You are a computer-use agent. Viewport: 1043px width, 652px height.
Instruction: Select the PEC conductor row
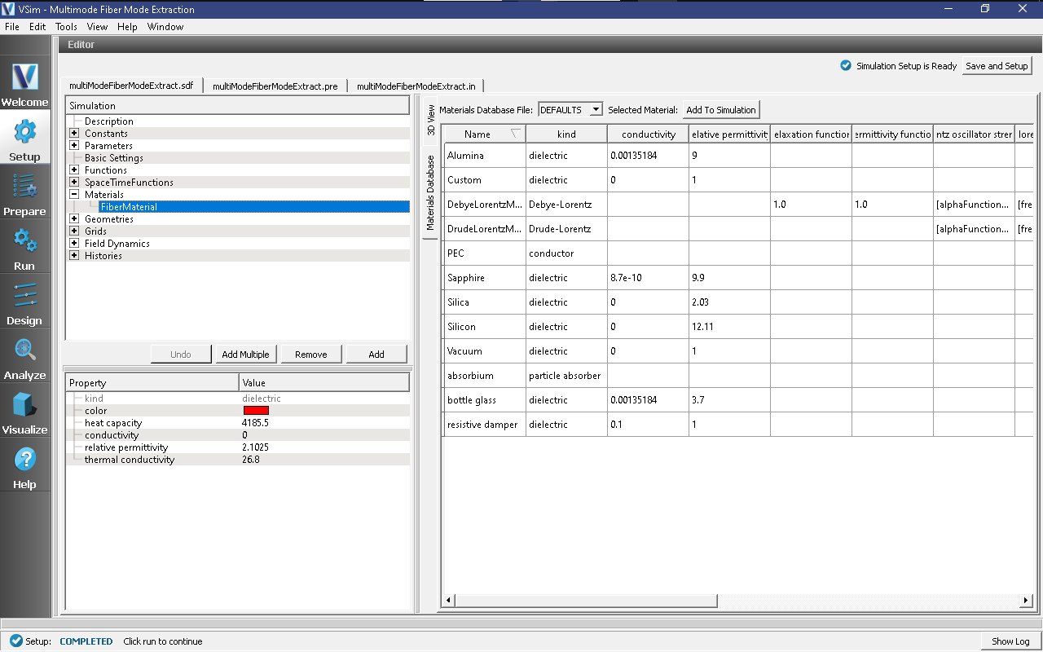[x=737, y=253]
